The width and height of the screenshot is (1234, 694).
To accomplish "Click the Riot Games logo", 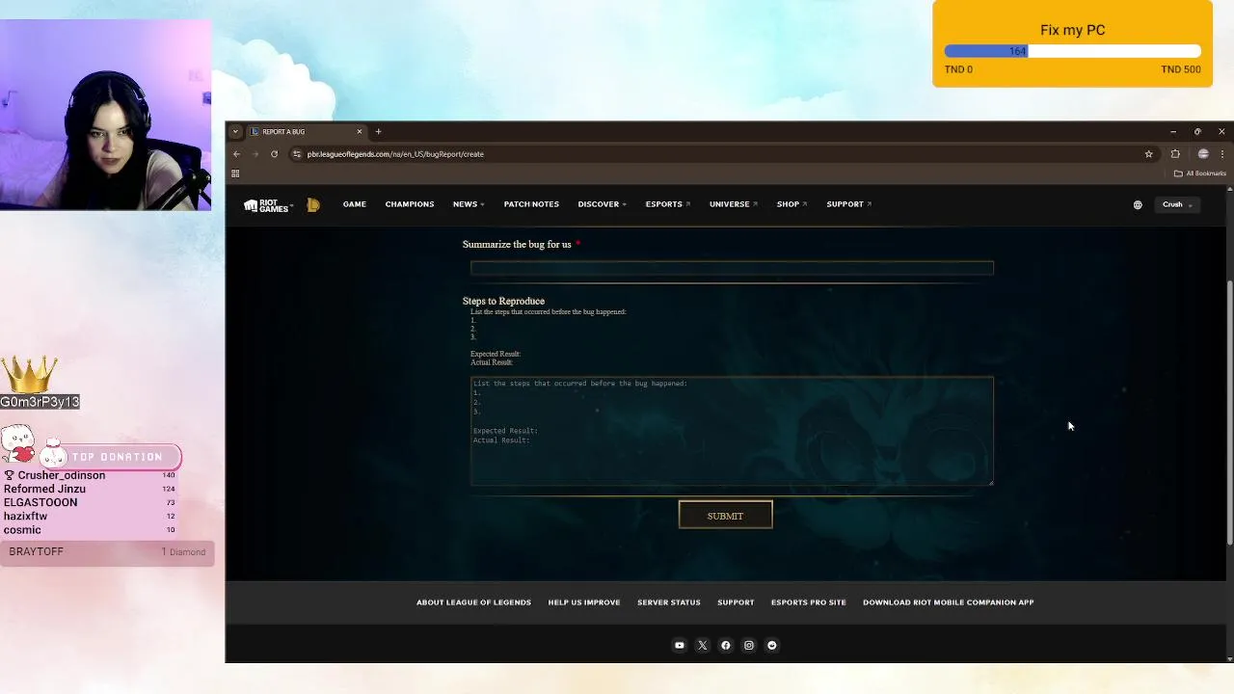I will (x=266, y=205).
